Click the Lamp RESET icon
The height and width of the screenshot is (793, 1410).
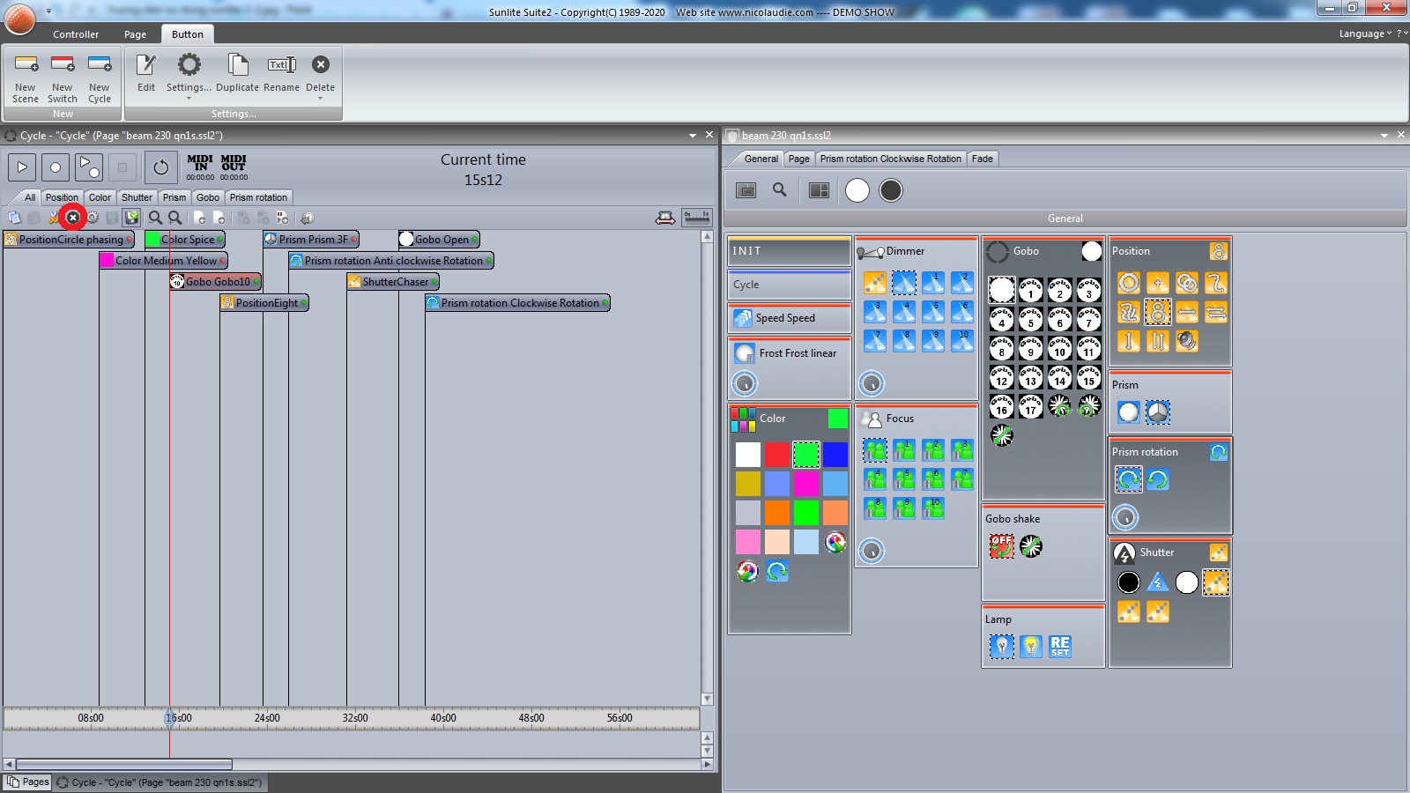(1060, 647)
